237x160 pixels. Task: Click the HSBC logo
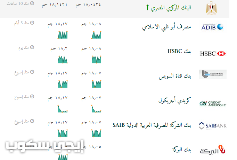(213, 53)
